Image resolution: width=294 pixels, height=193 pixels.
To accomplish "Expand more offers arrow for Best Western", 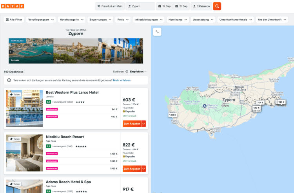I will click(x=143, y=124).
